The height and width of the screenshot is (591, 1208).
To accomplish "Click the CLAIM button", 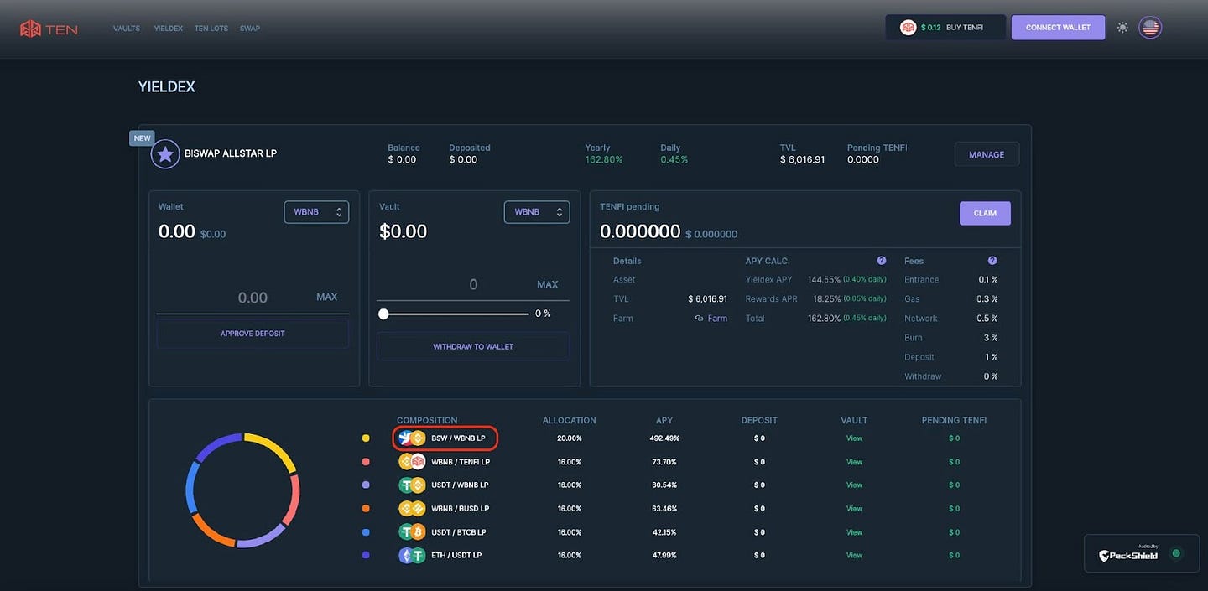I will tap(985, 213).
